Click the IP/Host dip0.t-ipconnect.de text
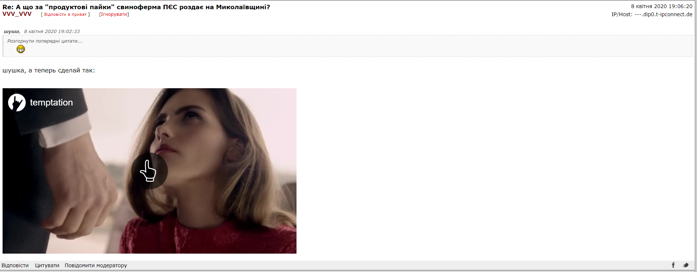This screenshot has width=697, height=272. tap(652, 14)
